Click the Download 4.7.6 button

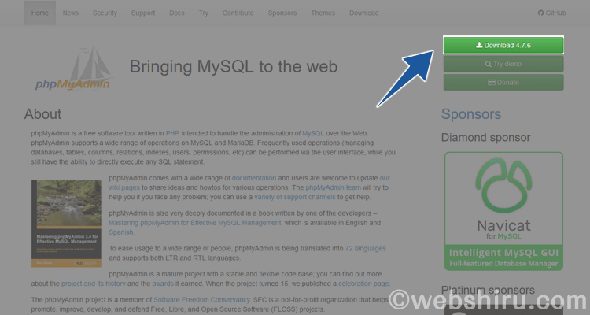(503, 45)
